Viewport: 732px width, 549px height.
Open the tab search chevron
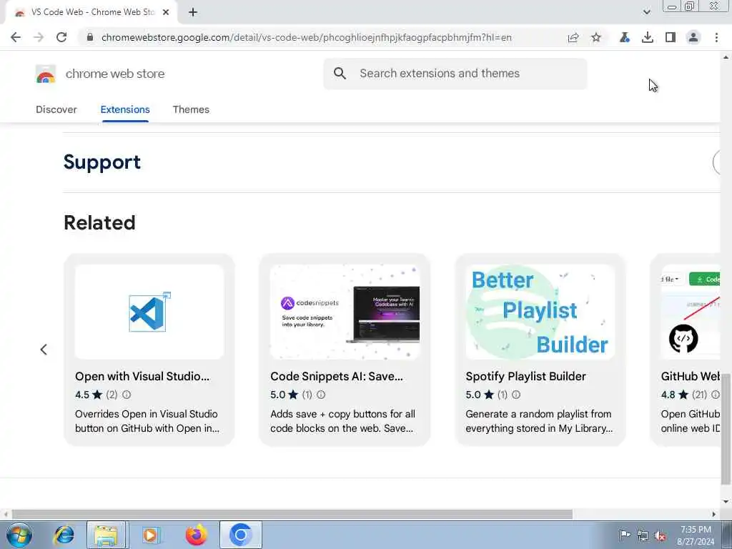point(646,12)
